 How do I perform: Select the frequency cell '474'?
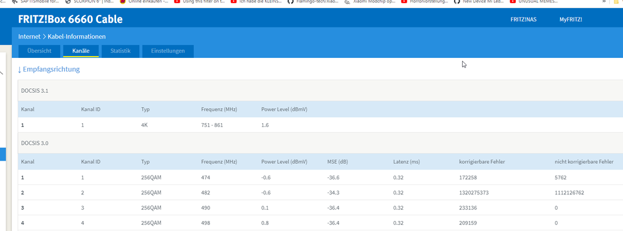point(205,177)
